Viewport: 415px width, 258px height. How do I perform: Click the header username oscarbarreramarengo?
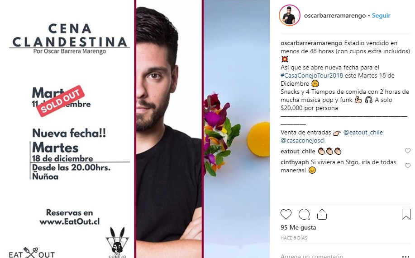[x=335, y=16]
